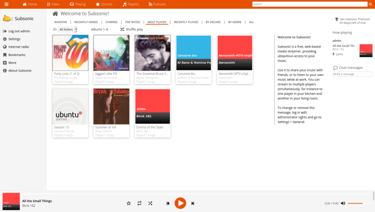This screenshot has width=375, height=212.
Task: Open The Essential Bruce Springsteen cover
Action: (153, 53)
